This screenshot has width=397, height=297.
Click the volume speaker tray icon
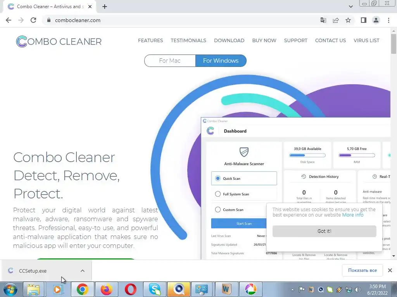(358, 290)
